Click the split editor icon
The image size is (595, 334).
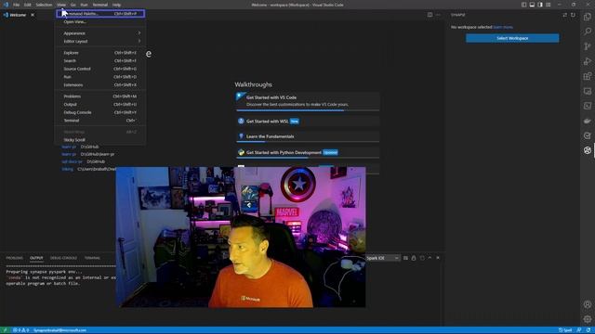(430, 15)
